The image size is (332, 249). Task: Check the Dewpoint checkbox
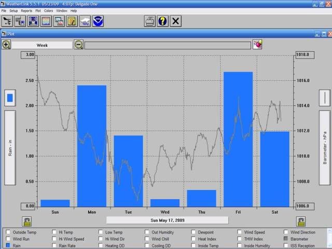194,232
